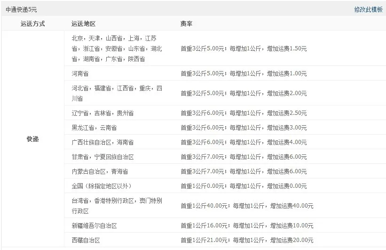The width and height of the screenshot is (386, 250).
Task: Select the region cell starting with 北京，天津
Action: point(117,48)
